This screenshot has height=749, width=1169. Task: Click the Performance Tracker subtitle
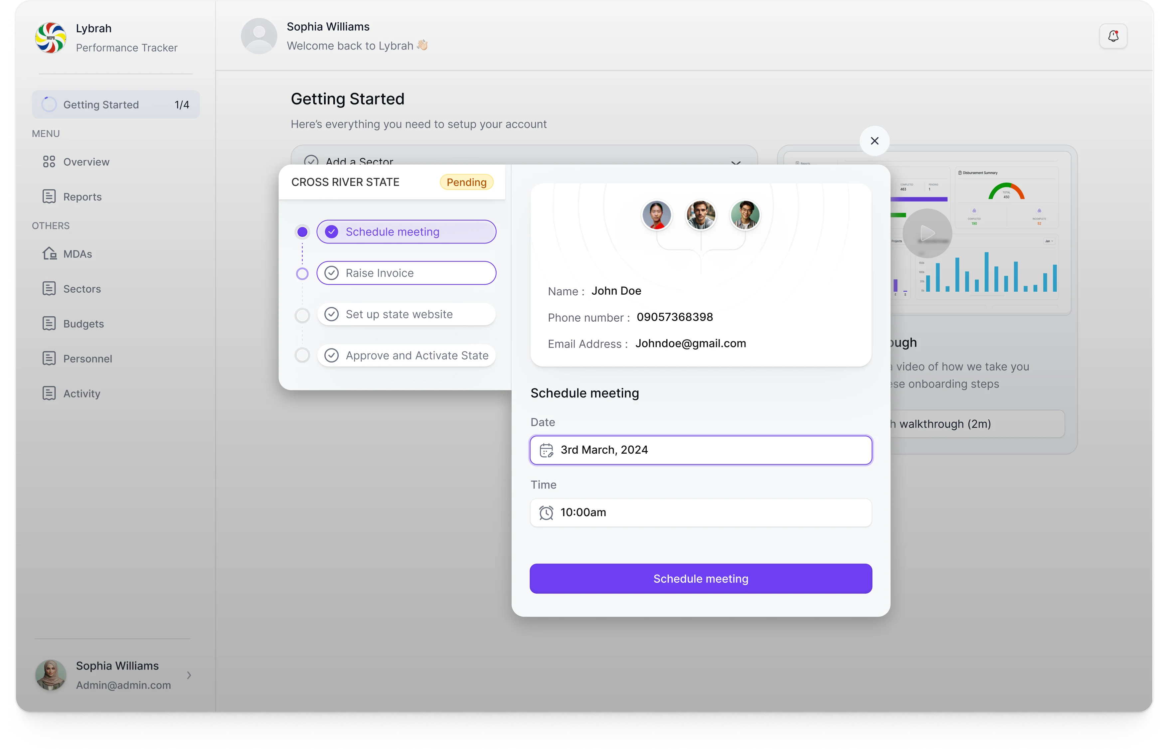126,48
